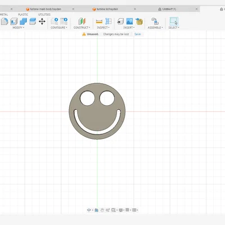Click the Insert Derive icon
The height and width of the screenshot is (225, 225).
point(120,21)
